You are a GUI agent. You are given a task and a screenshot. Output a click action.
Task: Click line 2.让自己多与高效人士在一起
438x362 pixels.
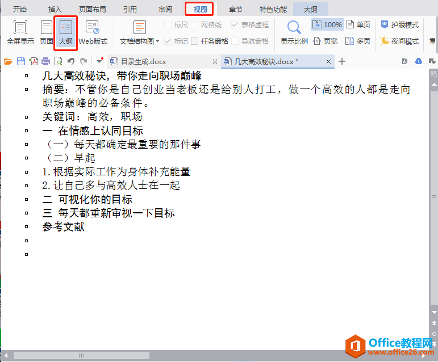tap(111, 186)
